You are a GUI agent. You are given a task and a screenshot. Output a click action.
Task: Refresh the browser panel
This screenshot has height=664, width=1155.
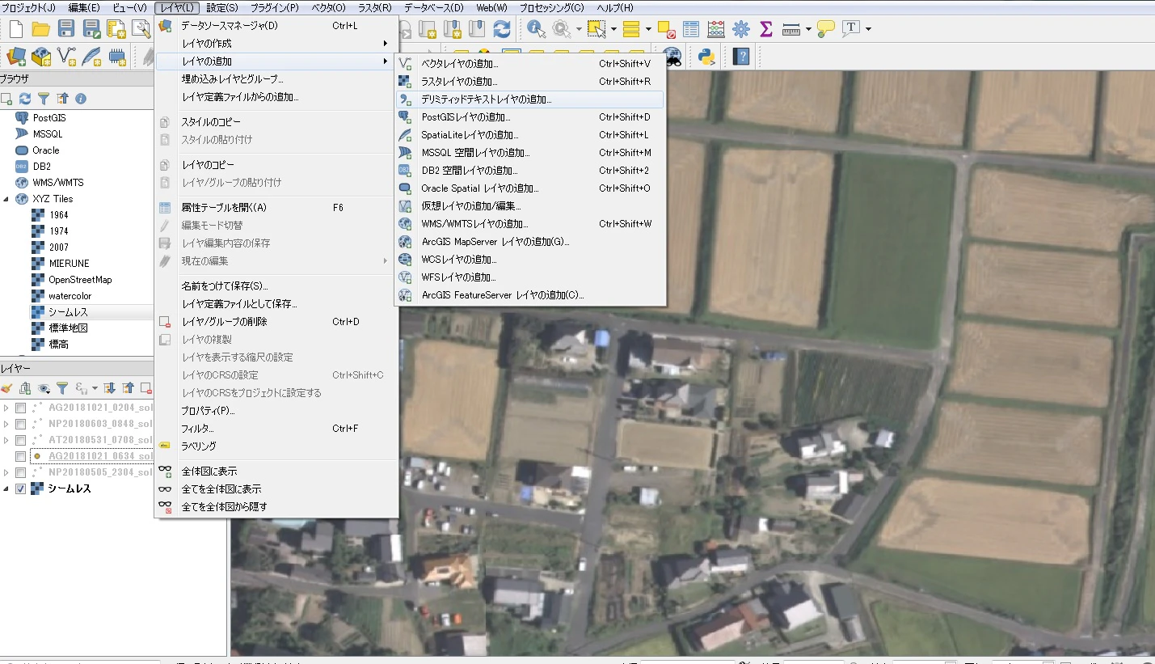coord(25,99)
